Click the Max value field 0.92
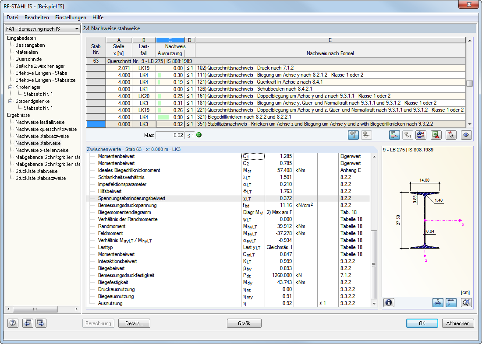Image resolution: width=482 pixels, height=344 pixels. coord(170,135)
